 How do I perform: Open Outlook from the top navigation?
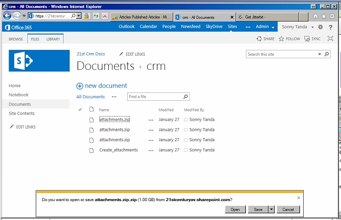click(126, 27)
